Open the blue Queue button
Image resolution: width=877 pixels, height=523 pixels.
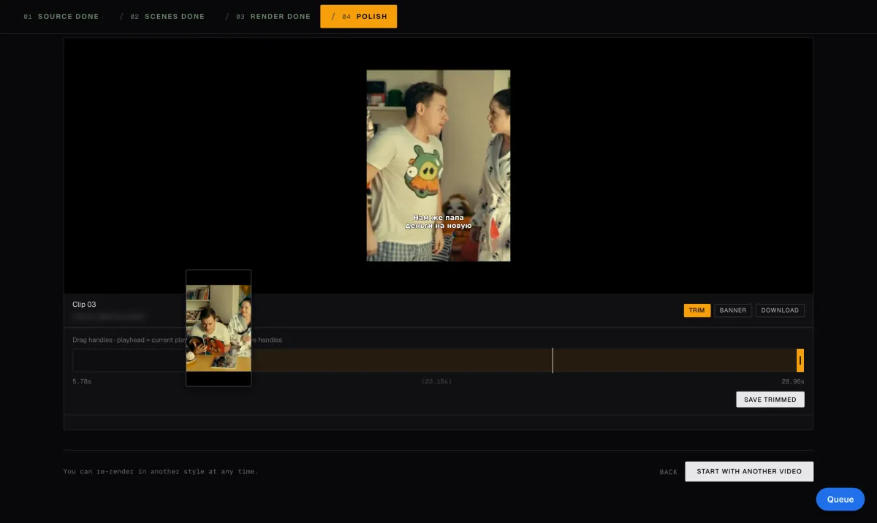pyautogui.click(x=840, y=500)
